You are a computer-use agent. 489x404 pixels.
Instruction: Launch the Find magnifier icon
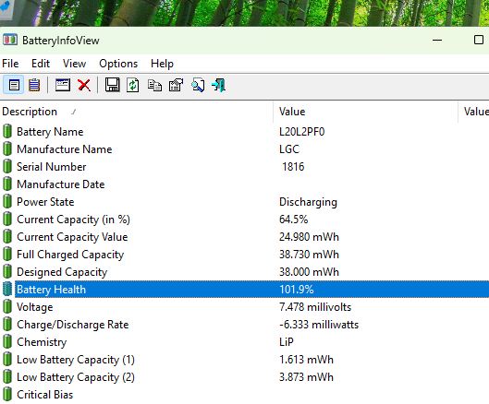pos(198,85)
